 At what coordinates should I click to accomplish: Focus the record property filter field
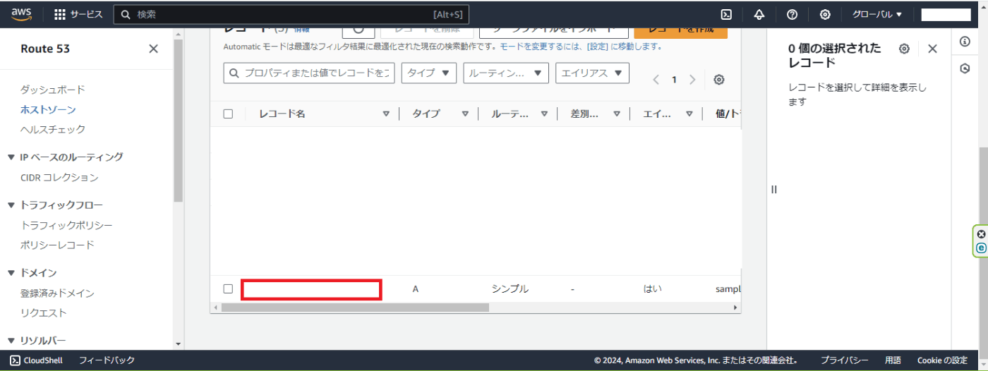tap(309, 73)
